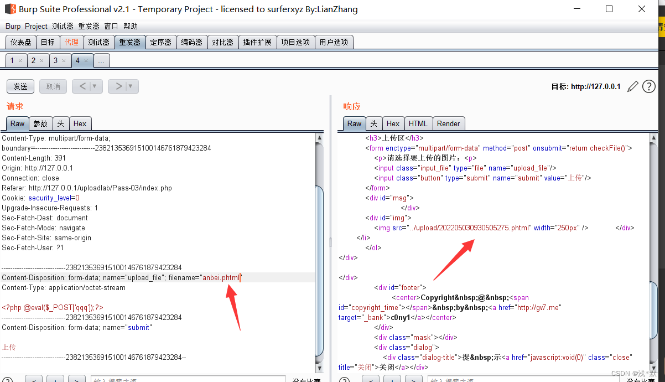Open the 帮助 menu
665x382 pixels.
(x=131, y=26)
